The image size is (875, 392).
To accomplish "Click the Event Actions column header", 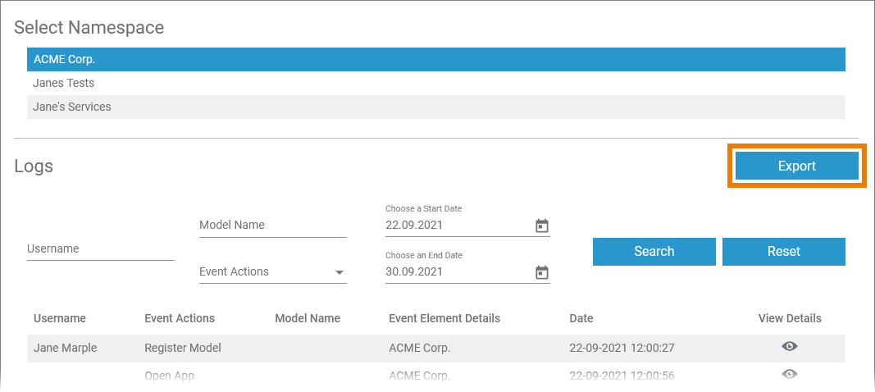I will (180, 318).
